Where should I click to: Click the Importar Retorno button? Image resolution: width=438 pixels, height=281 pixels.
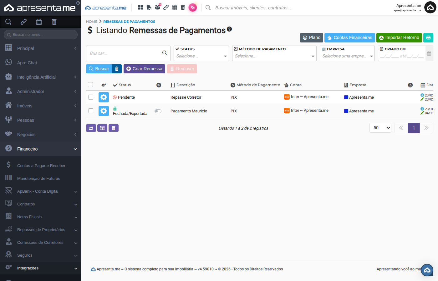(x=399, y=37)
